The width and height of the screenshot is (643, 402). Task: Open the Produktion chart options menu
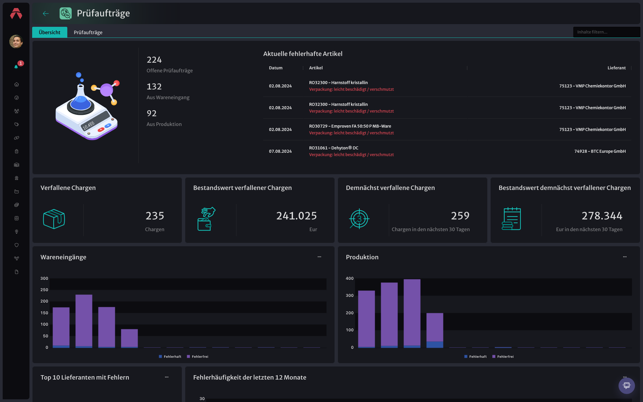pyautogui.click(x=625, y=257)
